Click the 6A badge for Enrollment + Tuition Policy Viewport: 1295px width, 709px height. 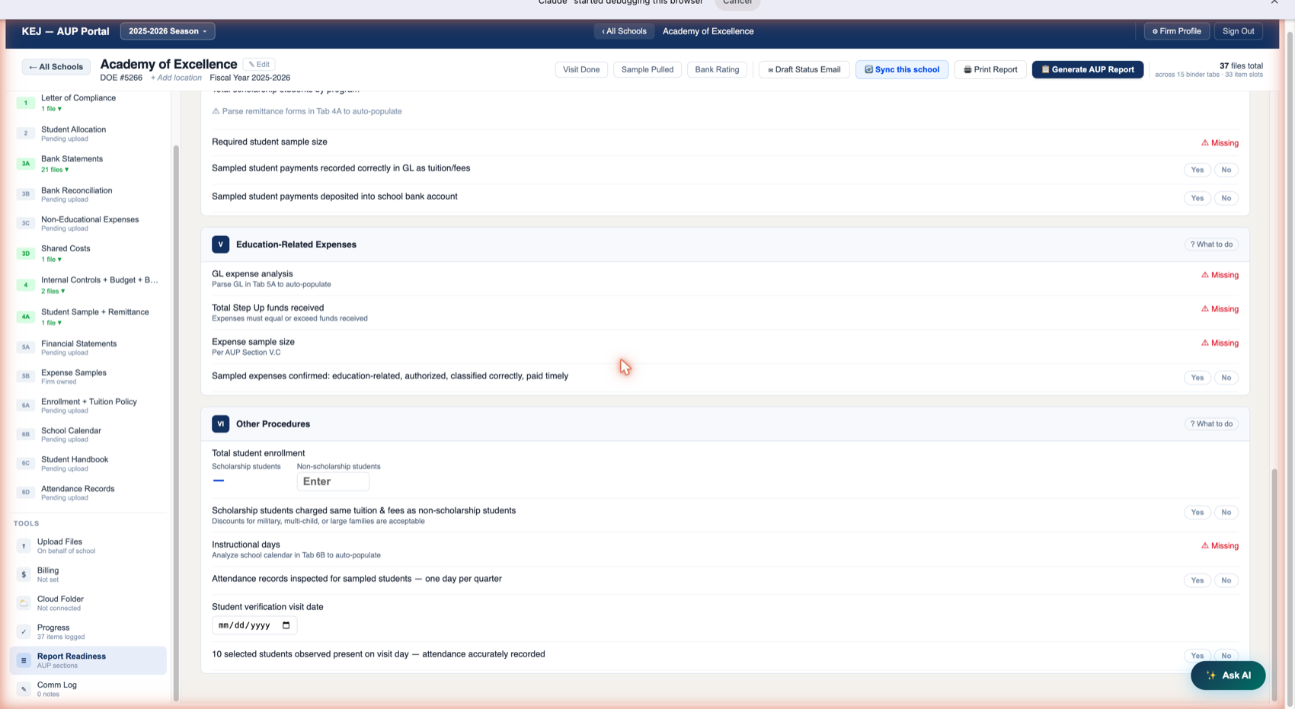coord(25,405)
